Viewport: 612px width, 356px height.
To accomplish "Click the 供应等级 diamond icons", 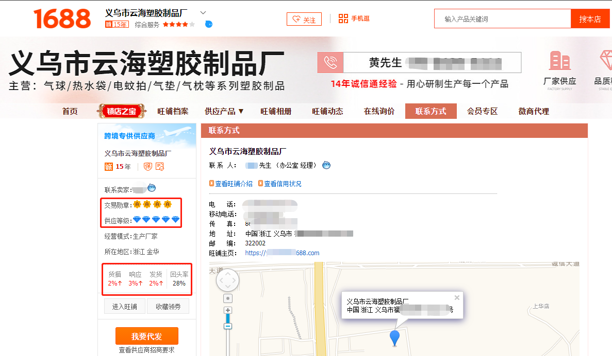I will [x=156, y=219].
